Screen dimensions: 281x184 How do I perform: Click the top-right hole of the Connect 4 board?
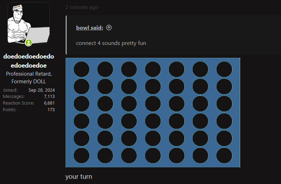[224, 69]
